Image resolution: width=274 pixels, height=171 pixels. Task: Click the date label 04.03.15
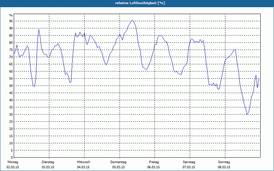point(83,167)
